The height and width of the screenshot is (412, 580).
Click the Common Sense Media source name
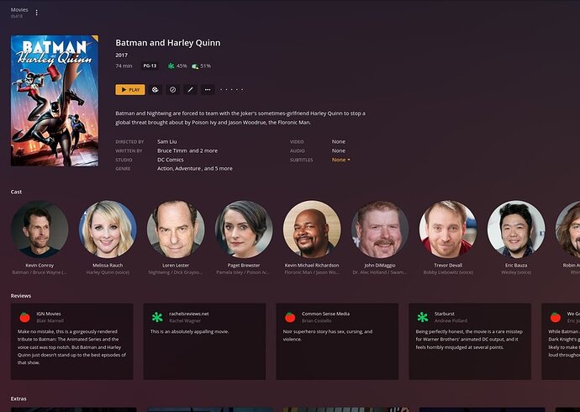[x=325, y=314]
